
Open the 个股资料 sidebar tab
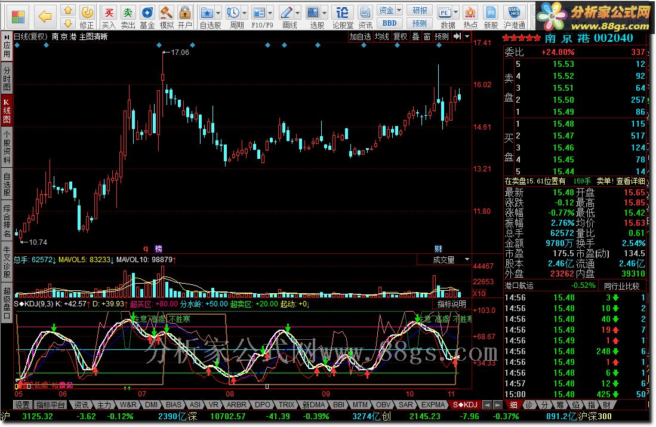tap(7, 146)
